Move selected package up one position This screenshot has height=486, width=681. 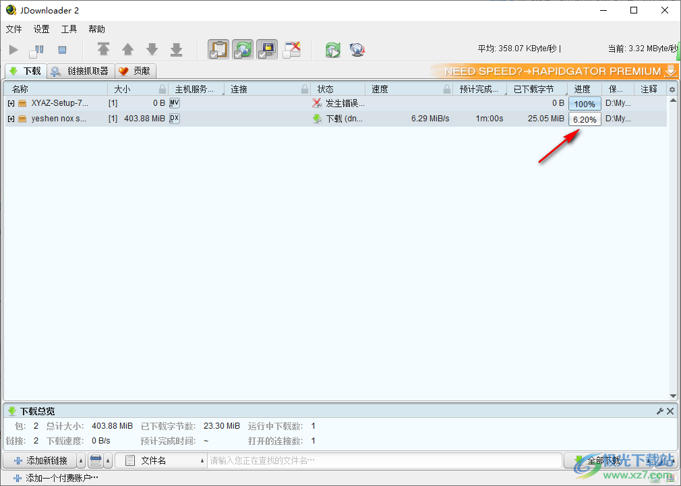127,49
